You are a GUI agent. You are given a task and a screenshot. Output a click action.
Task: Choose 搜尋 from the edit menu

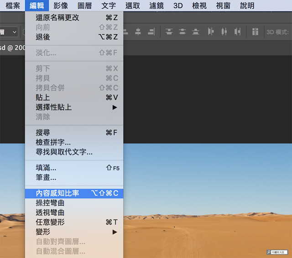74,133
